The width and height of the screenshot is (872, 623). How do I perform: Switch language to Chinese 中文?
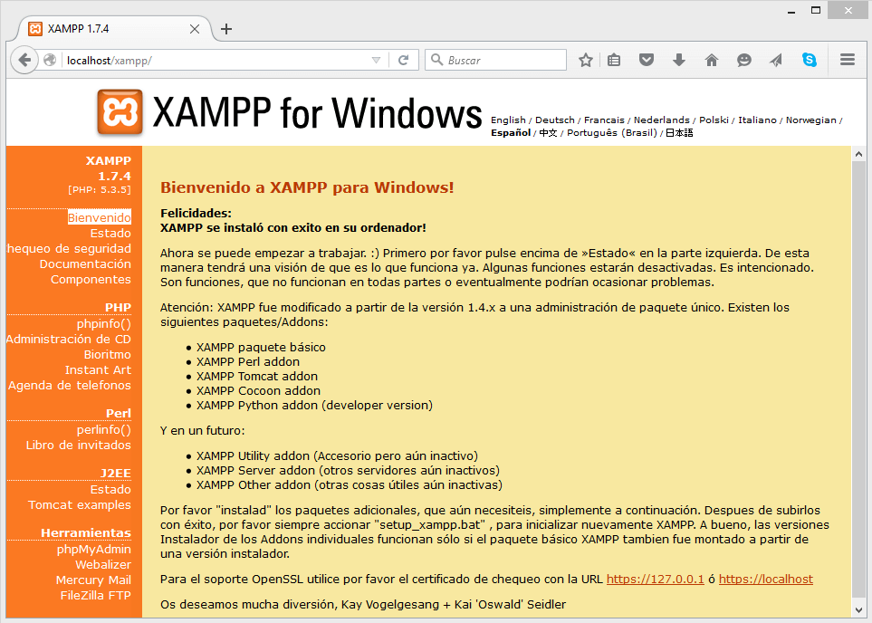pos(548,133)
